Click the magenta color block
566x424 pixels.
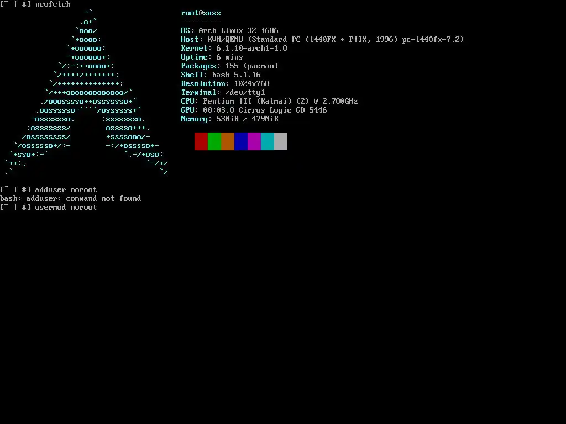pyautogui.click(x=254, y=141)
